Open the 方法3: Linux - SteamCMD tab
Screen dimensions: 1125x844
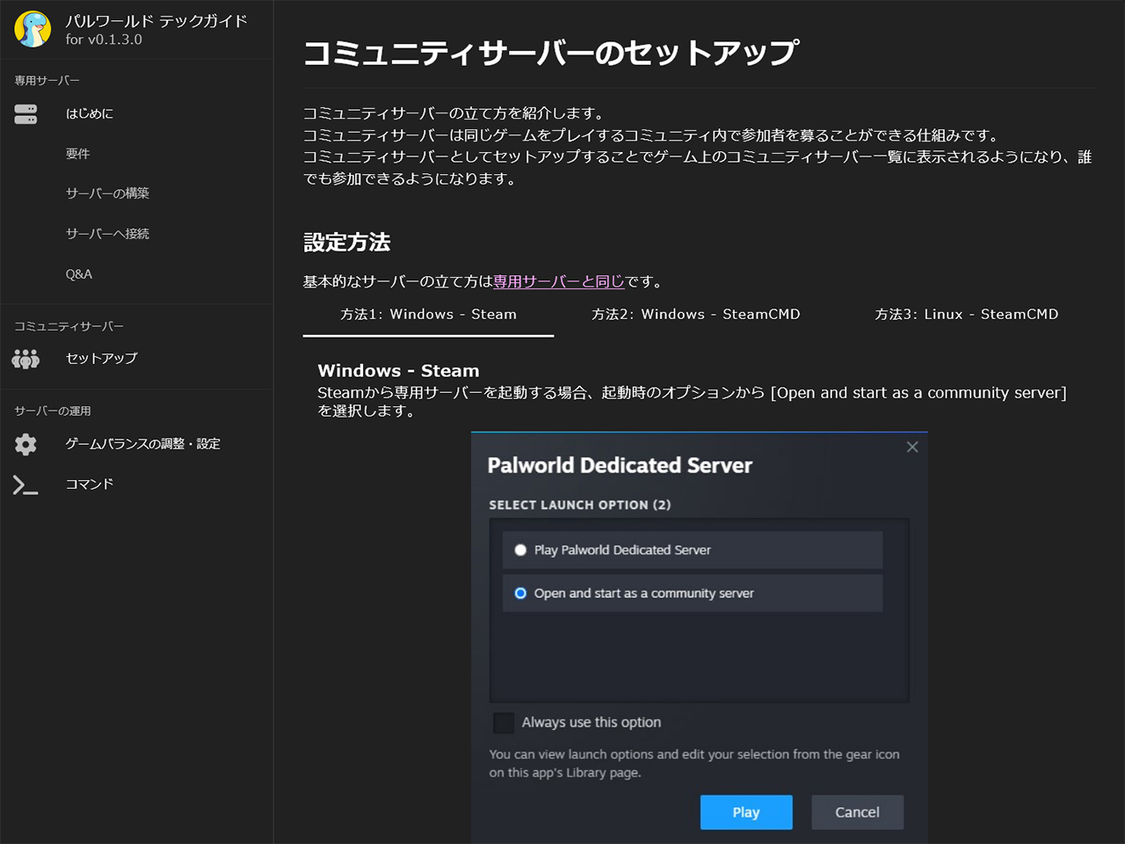click(x=966, y=315)
